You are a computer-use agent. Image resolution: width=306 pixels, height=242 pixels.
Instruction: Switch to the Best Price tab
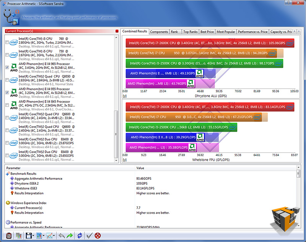[207, 32]
